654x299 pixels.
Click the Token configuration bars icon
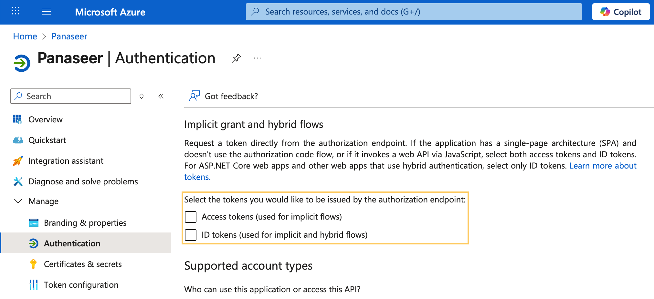click(34, 285)
